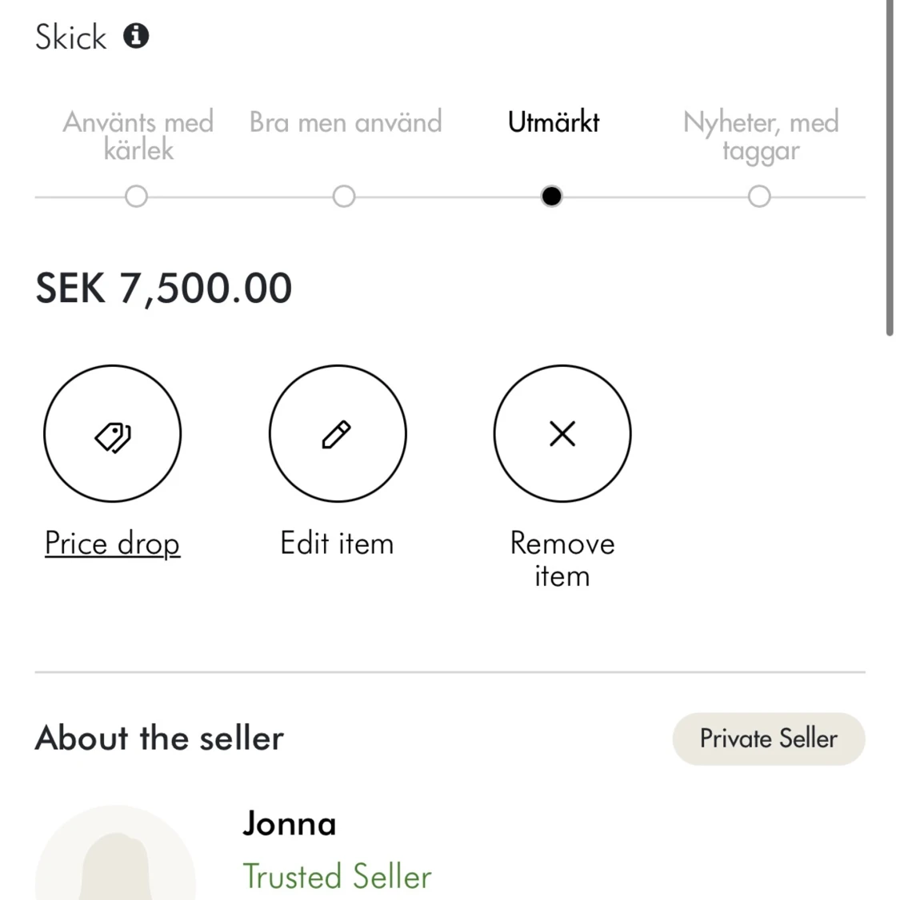Click the condition slider track line
This screenshot has width=900, height=900.
[x=448, y=197]
